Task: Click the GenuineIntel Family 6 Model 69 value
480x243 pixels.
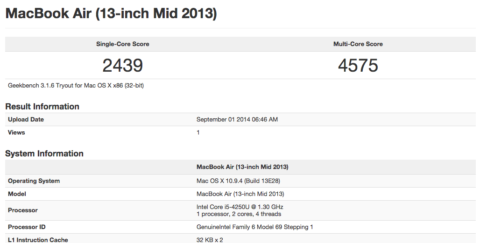Action: pyautogui.click(x=254, y=227)
